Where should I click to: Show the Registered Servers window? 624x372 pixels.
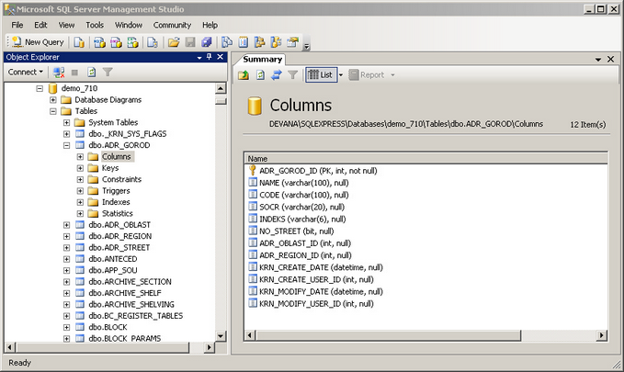(x=227, y=41)
